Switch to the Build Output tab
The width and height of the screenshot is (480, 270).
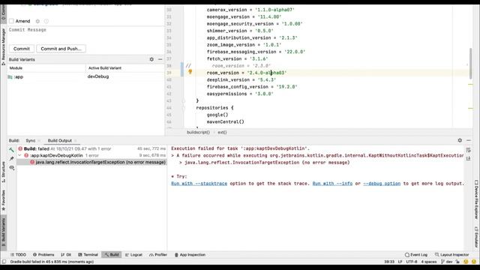tap(60, 140)
